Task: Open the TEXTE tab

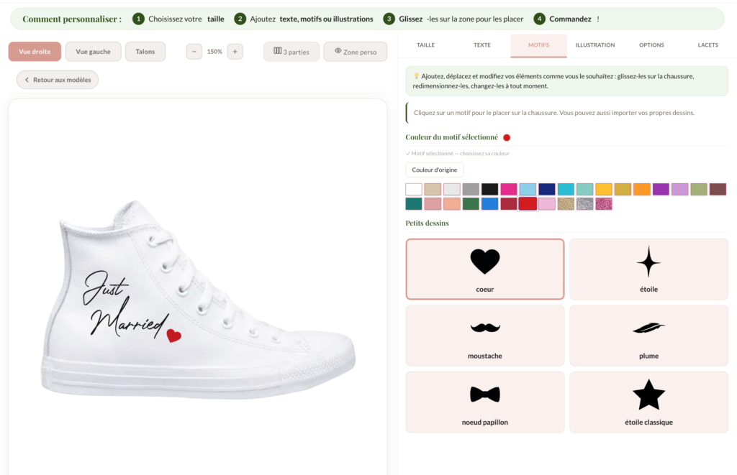Action: [x=481, y=45]
